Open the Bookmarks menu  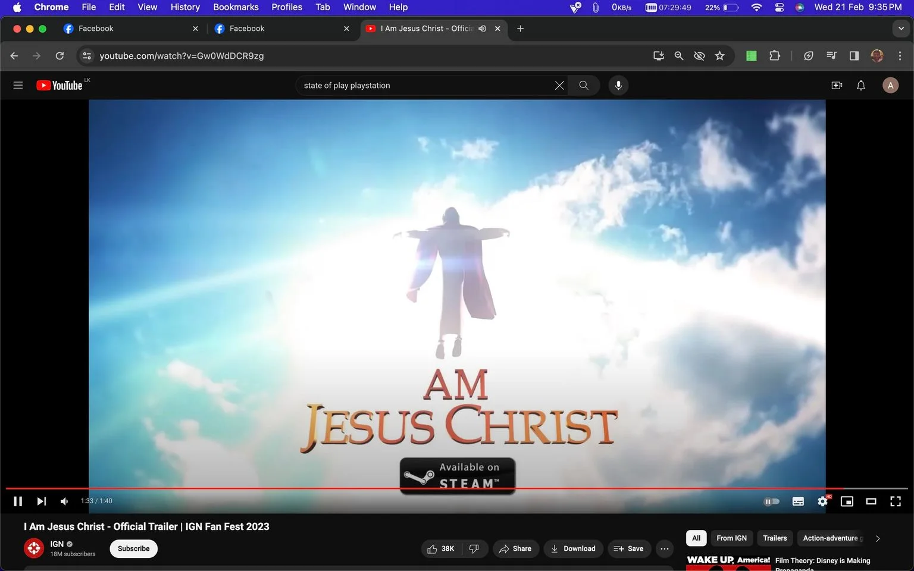point(236,7)
